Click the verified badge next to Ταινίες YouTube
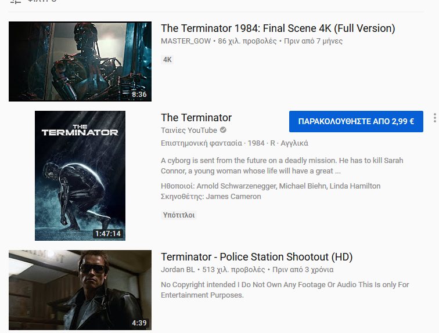This screenshot has width=439, height=333. tap(223, 130)
